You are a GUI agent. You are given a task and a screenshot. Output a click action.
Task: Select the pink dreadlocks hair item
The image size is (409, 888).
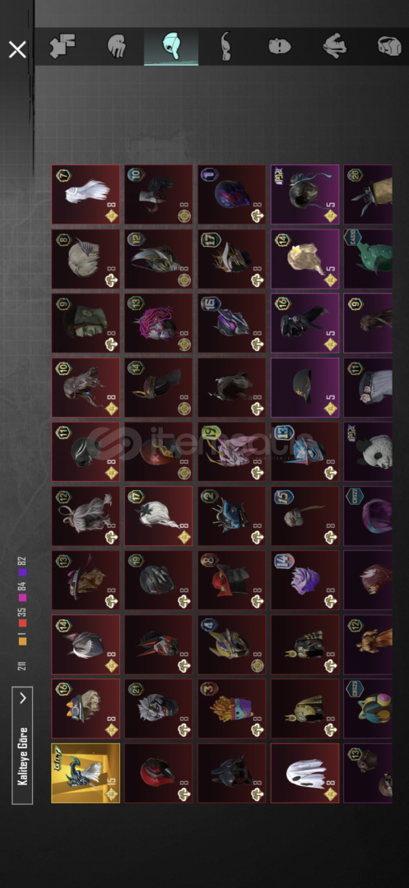point(159,323)
